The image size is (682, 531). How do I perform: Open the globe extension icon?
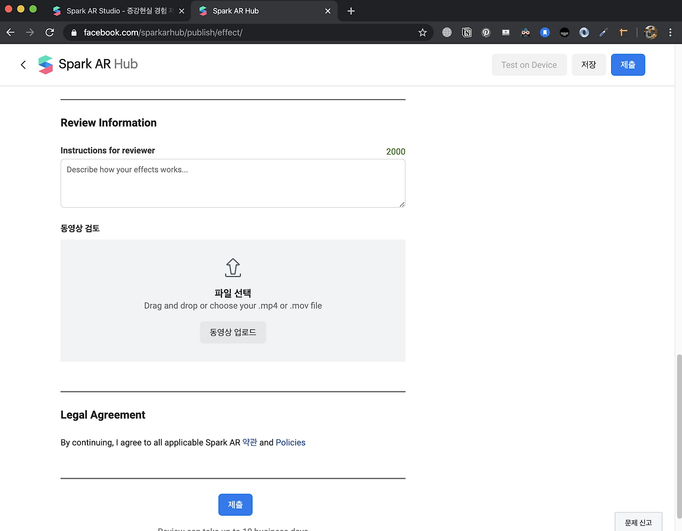447,32
